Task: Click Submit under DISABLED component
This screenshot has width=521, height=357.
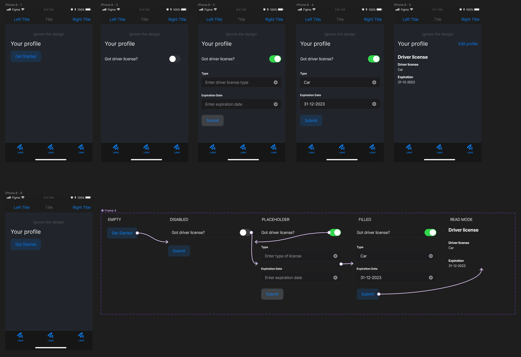Action: point(179,251)
